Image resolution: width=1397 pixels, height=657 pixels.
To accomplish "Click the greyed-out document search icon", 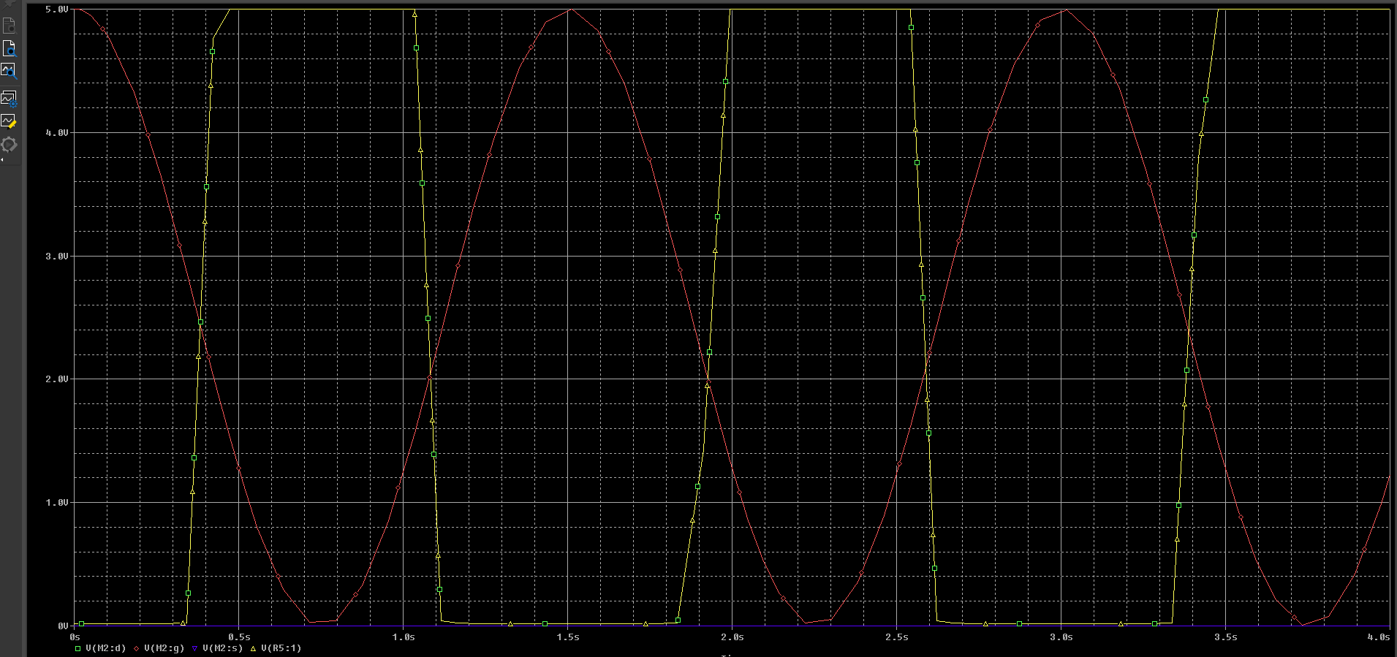I will click(x=9, y=27).
